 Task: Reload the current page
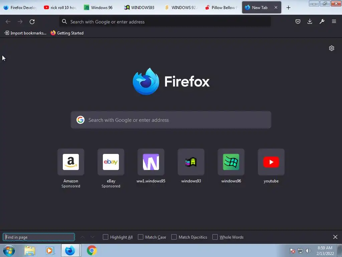tap(32, 22)
